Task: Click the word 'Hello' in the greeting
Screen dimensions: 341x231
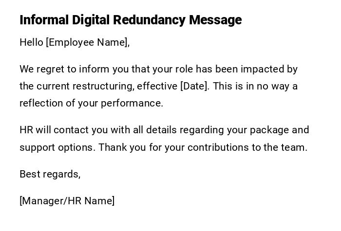Action: pos(31,42)
